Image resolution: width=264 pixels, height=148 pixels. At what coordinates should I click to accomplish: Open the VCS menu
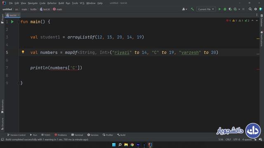[82, 3]
